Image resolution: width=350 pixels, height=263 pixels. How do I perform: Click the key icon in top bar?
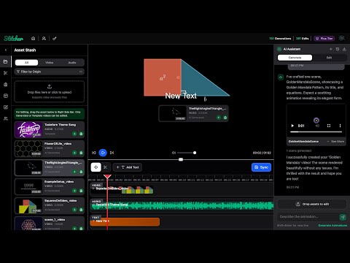pos(55,39)
